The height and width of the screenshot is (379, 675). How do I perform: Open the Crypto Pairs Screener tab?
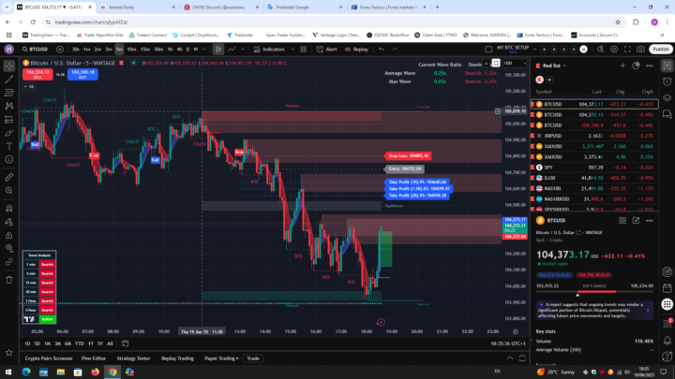pos(49,358)
